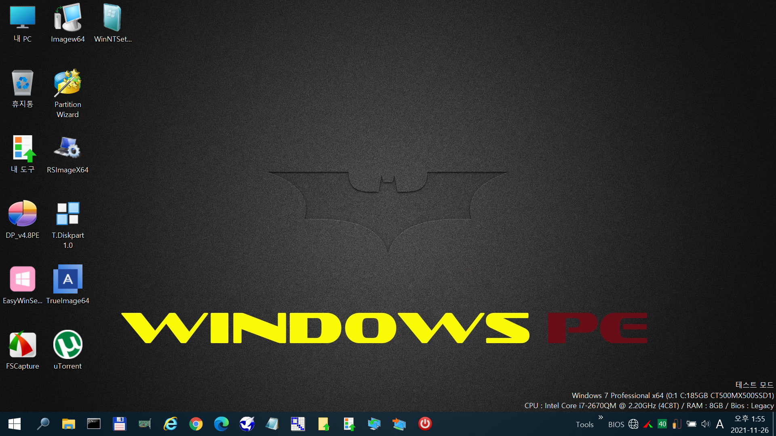Click the blue floppy disk taskbar icon

coord(119,424)
